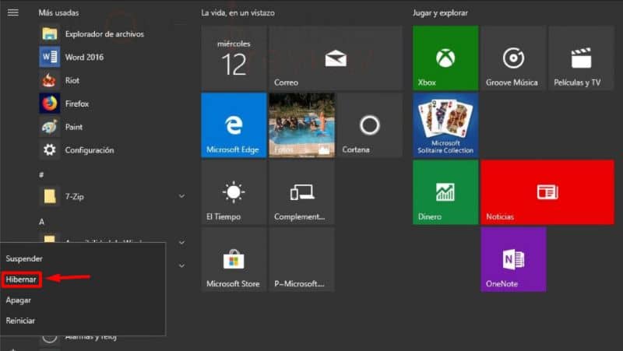Click the 'Más usadas' heading
623x351 pixels.
click(58, 12)
